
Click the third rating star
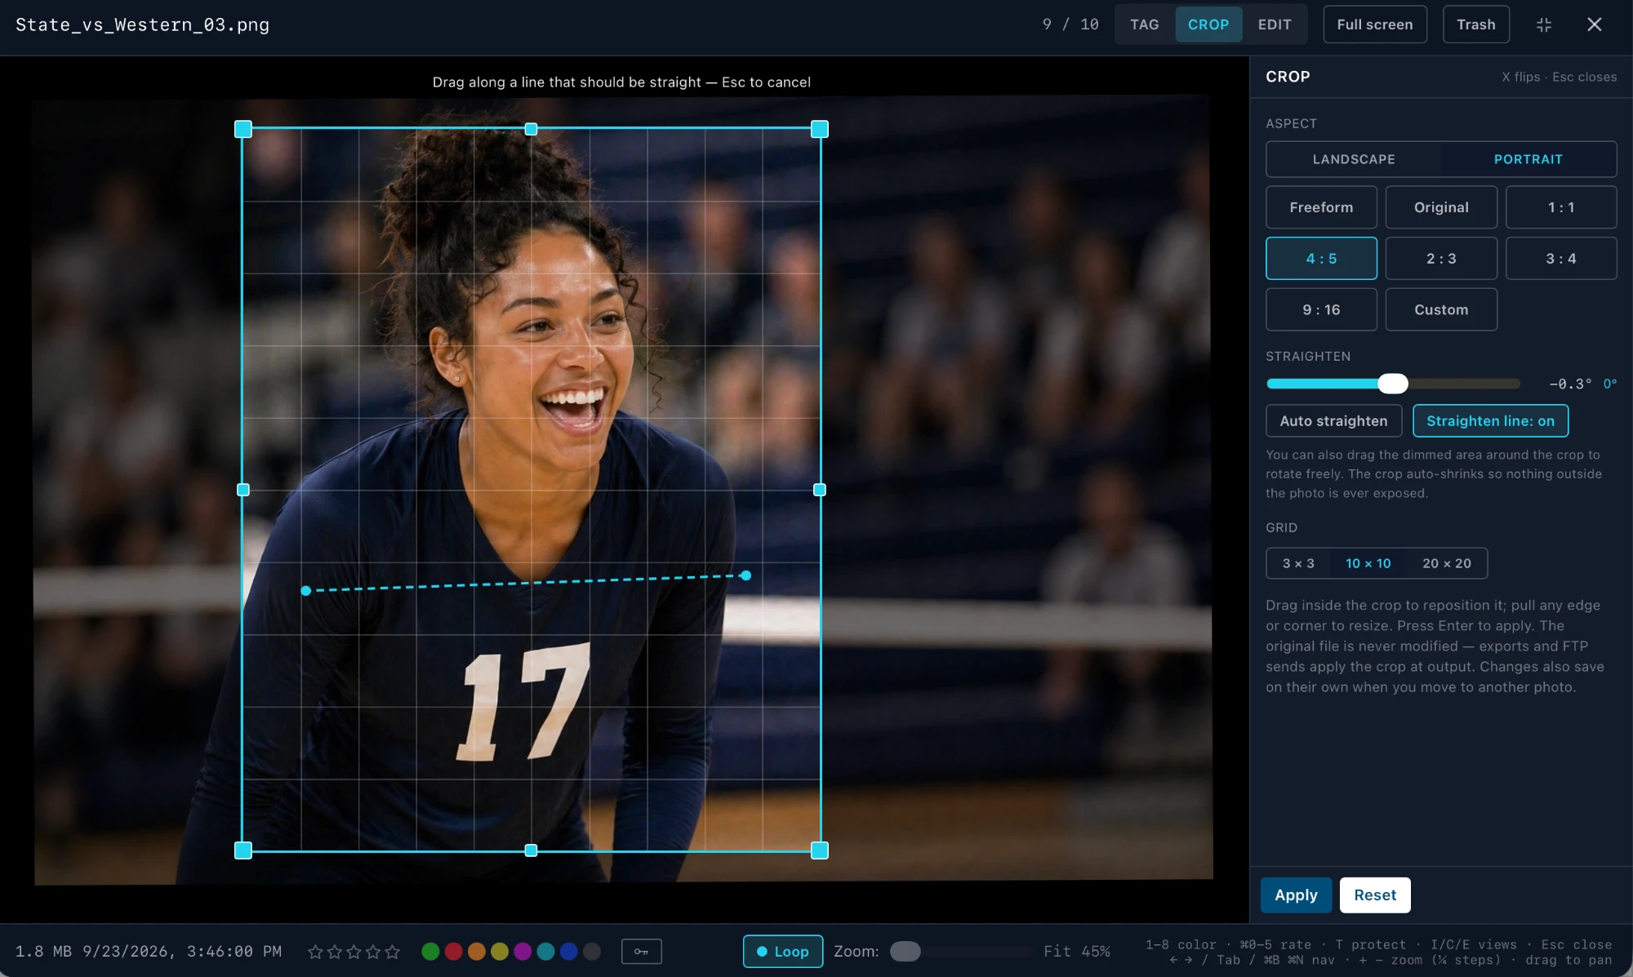(x=354, y=952)
